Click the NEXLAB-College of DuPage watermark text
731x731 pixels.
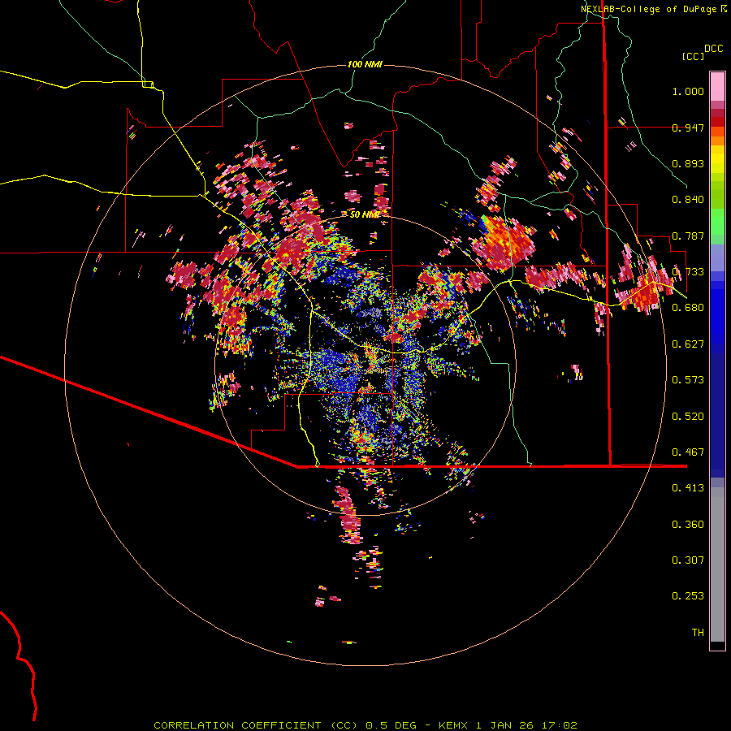(653, 9)
